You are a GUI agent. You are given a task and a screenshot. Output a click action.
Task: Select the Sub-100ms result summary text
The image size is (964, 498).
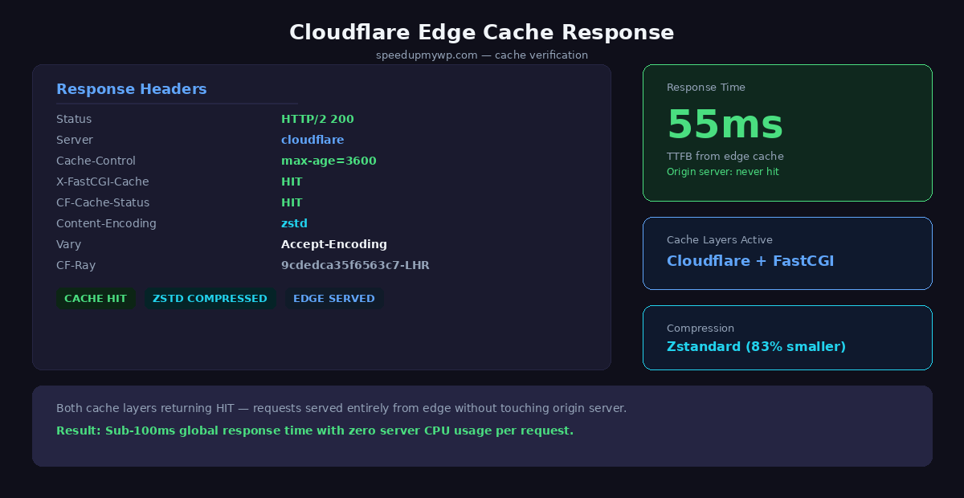point(315,430)
